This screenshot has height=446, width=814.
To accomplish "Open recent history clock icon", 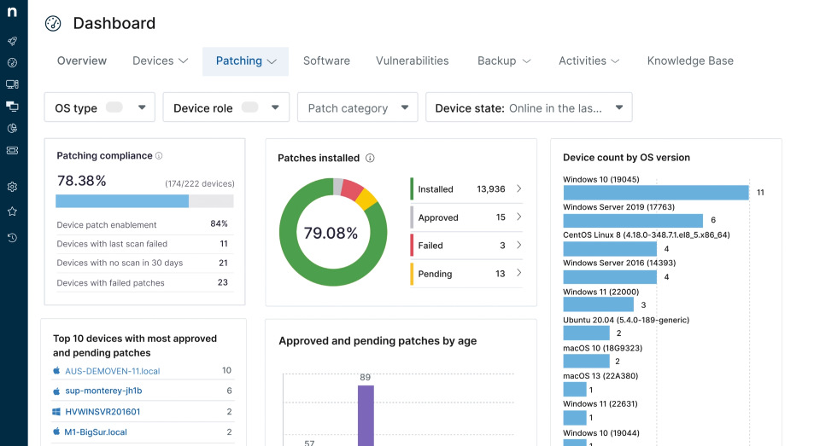I will 13,238.
